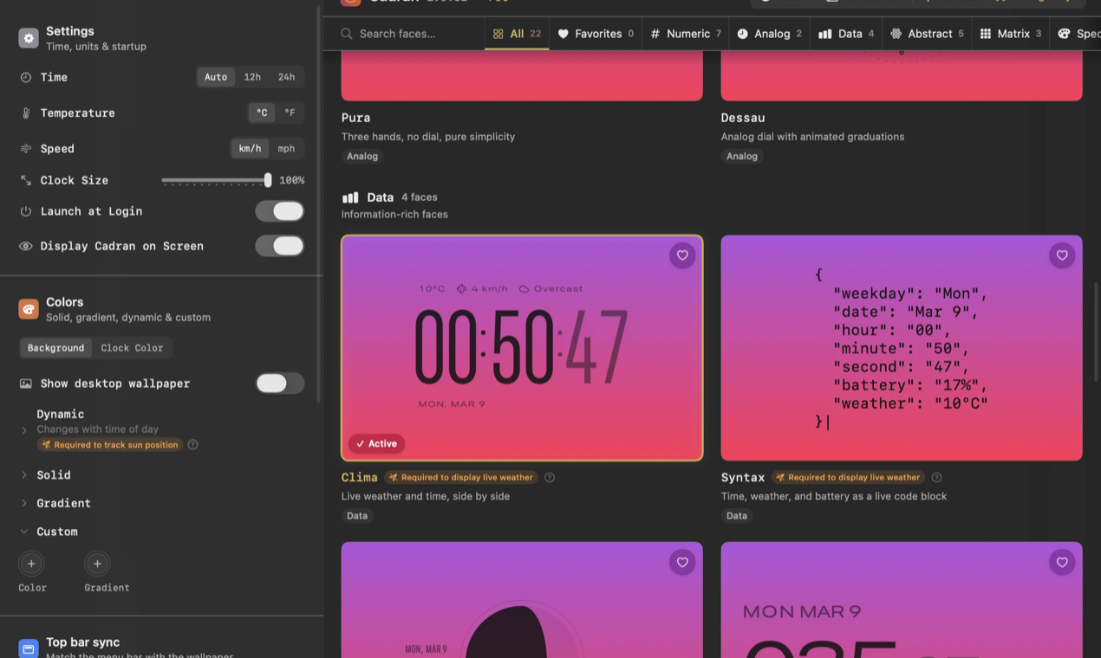The height and width of the screenshot is (658, 1101).
Task: Click the wind icon beside Speed
Action: 26,149
